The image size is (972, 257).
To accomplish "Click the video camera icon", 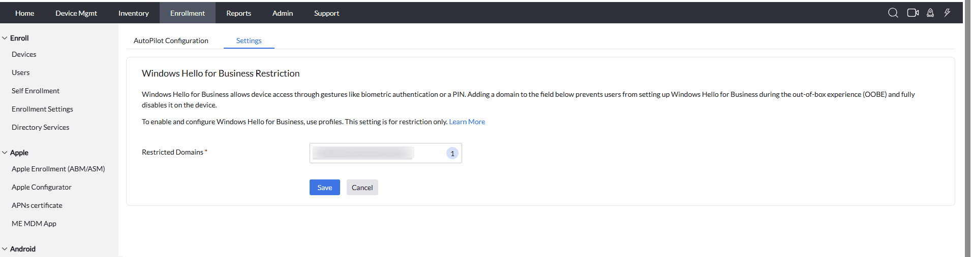I will click(913, 13).
